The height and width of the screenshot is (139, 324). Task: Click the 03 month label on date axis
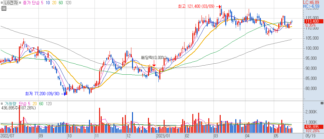pyautogui.click(x=216, y=136)
